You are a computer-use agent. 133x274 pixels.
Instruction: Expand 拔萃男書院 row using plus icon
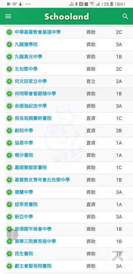point(9,204)
